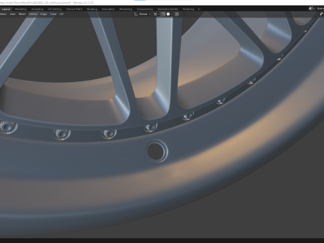Viewport: 324px width, 243px height.
Task: Toggle proportional editing
Action: click(x=177, y=14)
